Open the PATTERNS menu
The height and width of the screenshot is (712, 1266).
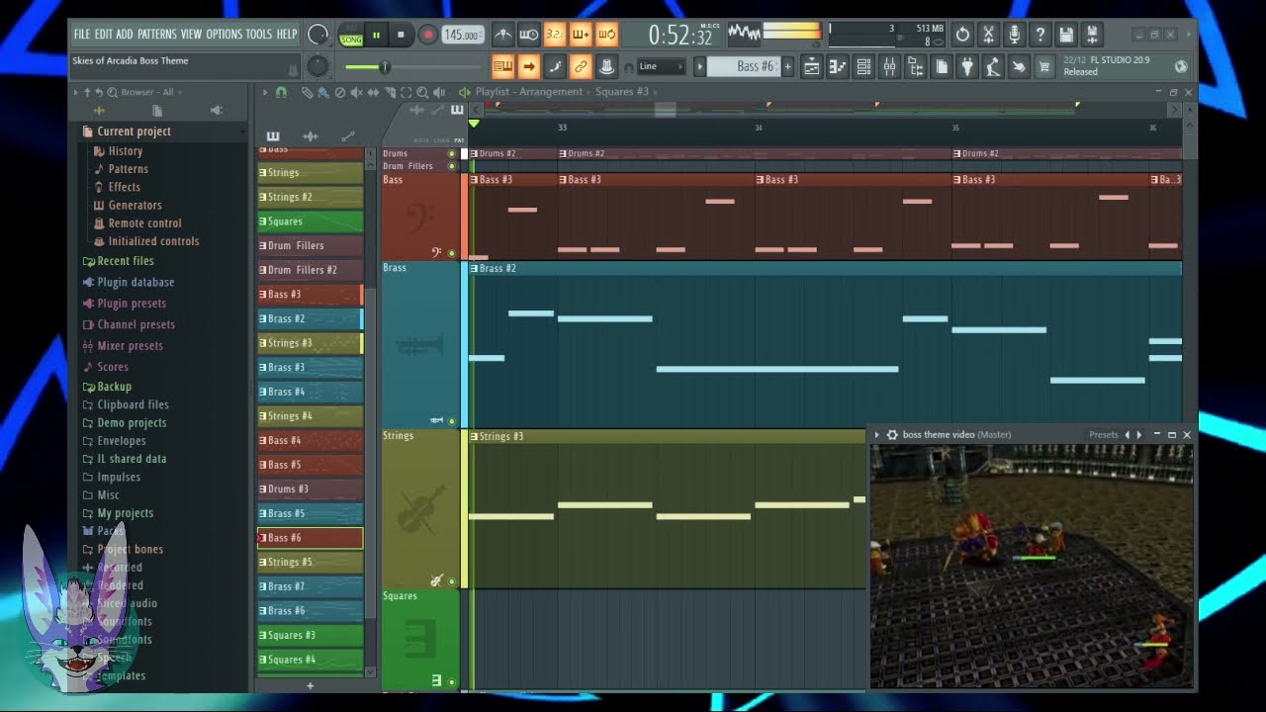tap(156, 35)
